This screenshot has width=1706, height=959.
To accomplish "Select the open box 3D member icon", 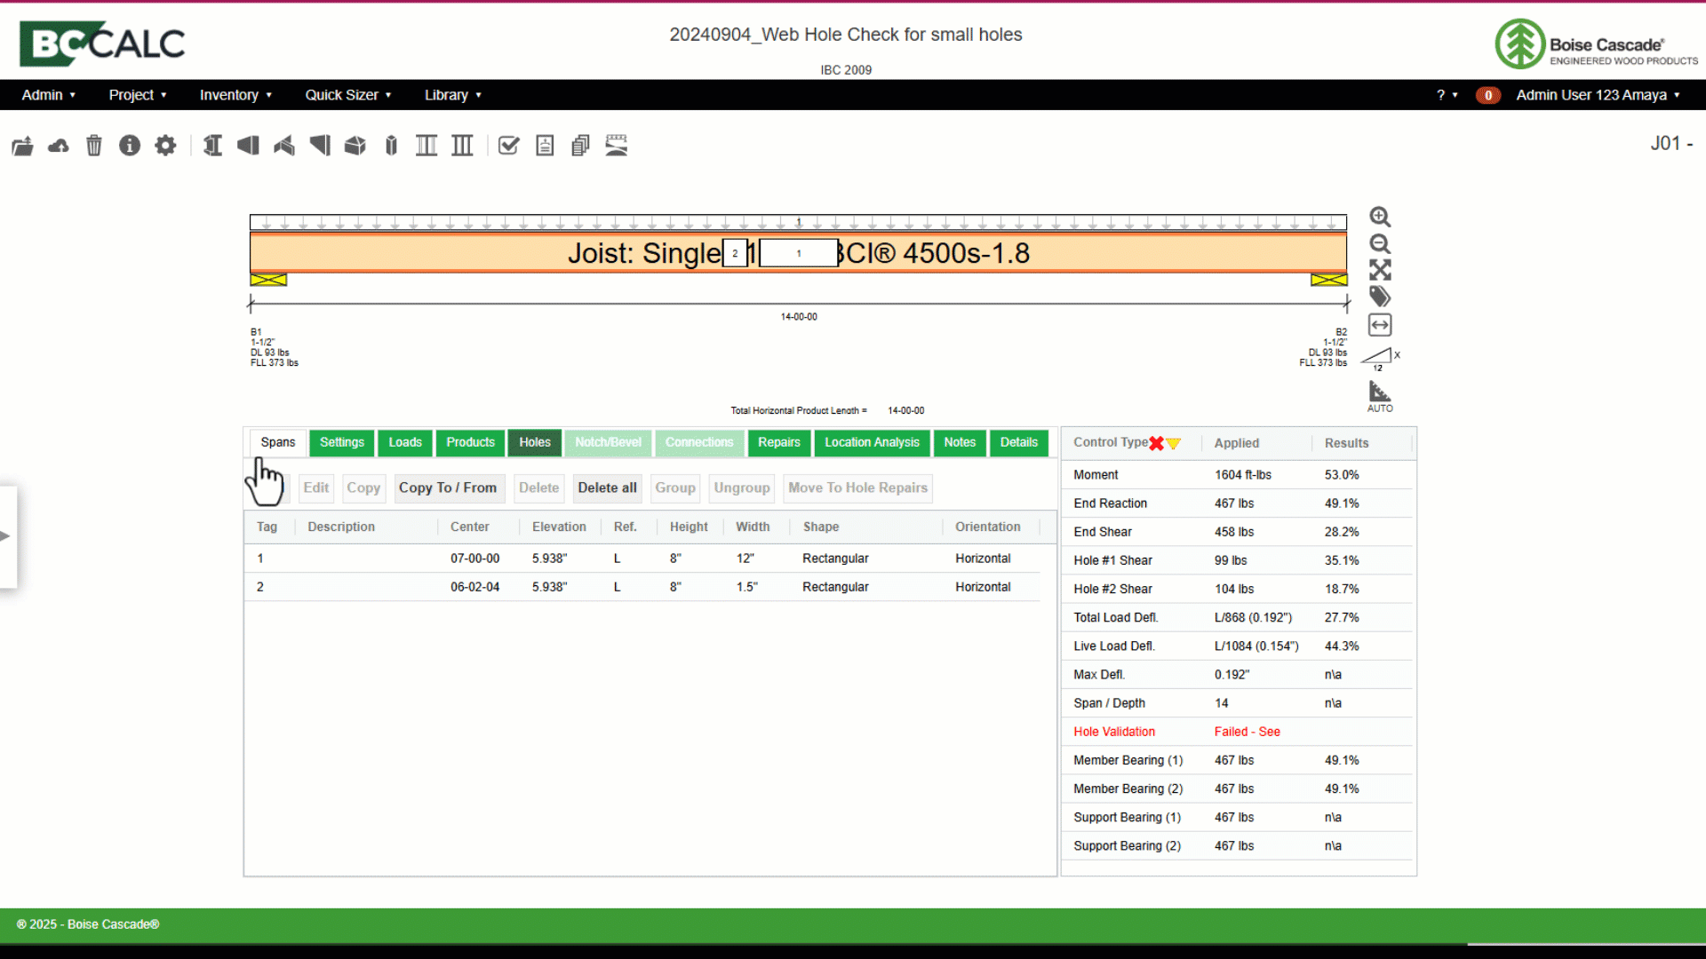I will (355, 146).
